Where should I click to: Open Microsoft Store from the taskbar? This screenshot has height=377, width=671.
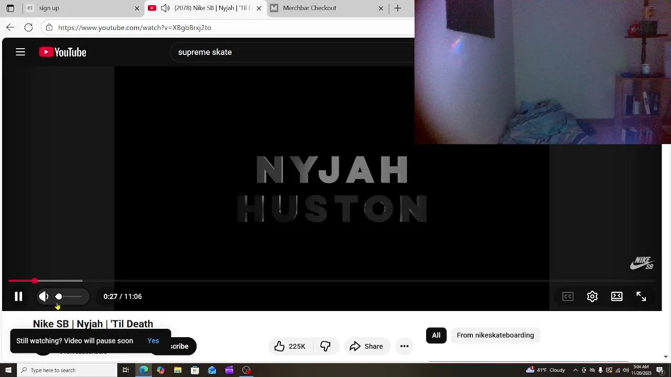(195, 370)
